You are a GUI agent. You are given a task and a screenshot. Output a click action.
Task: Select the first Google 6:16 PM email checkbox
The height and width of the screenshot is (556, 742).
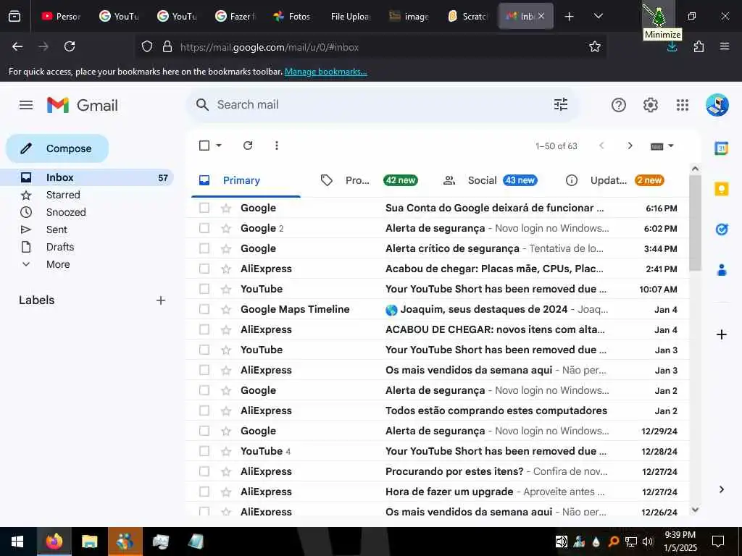click(x=204, y=208)
